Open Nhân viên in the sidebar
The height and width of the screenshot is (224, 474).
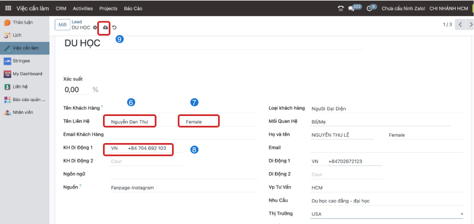tap(25, 113)
